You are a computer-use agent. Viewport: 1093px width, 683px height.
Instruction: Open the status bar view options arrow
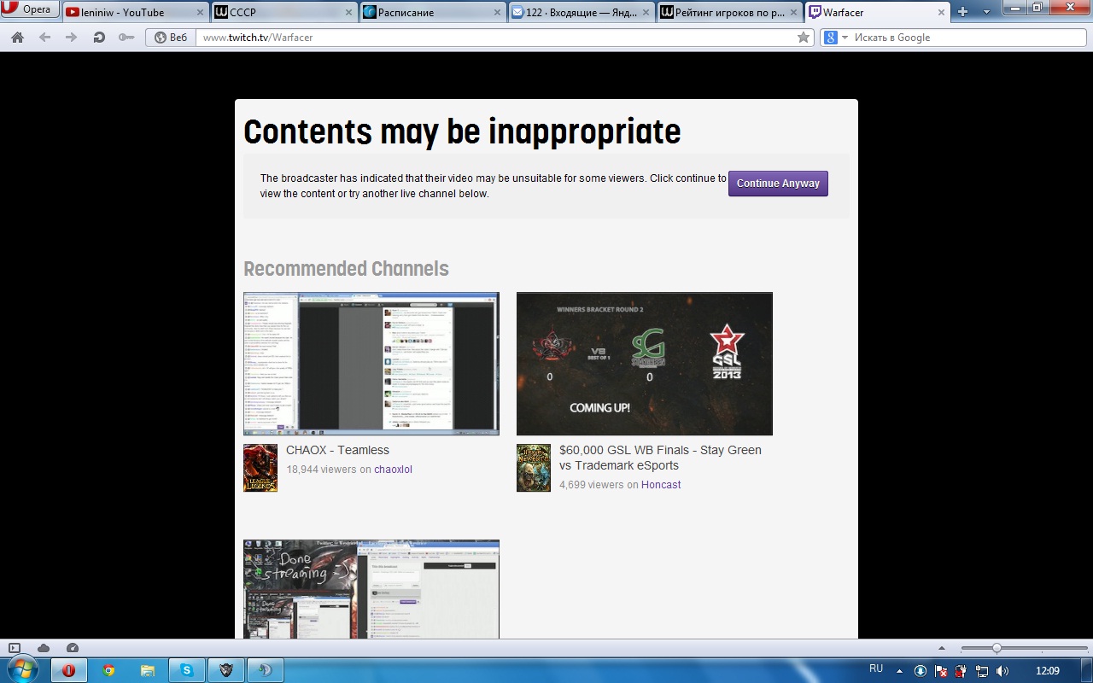coord(942,648)
